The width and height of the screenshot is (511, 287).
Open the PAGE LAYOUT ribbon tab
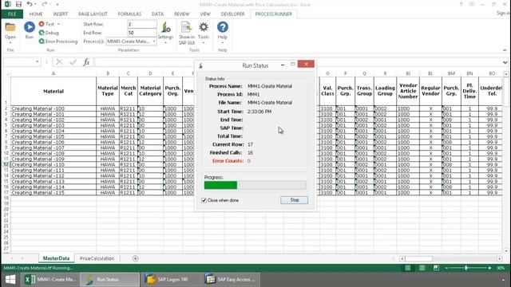(x=93, y=14)
